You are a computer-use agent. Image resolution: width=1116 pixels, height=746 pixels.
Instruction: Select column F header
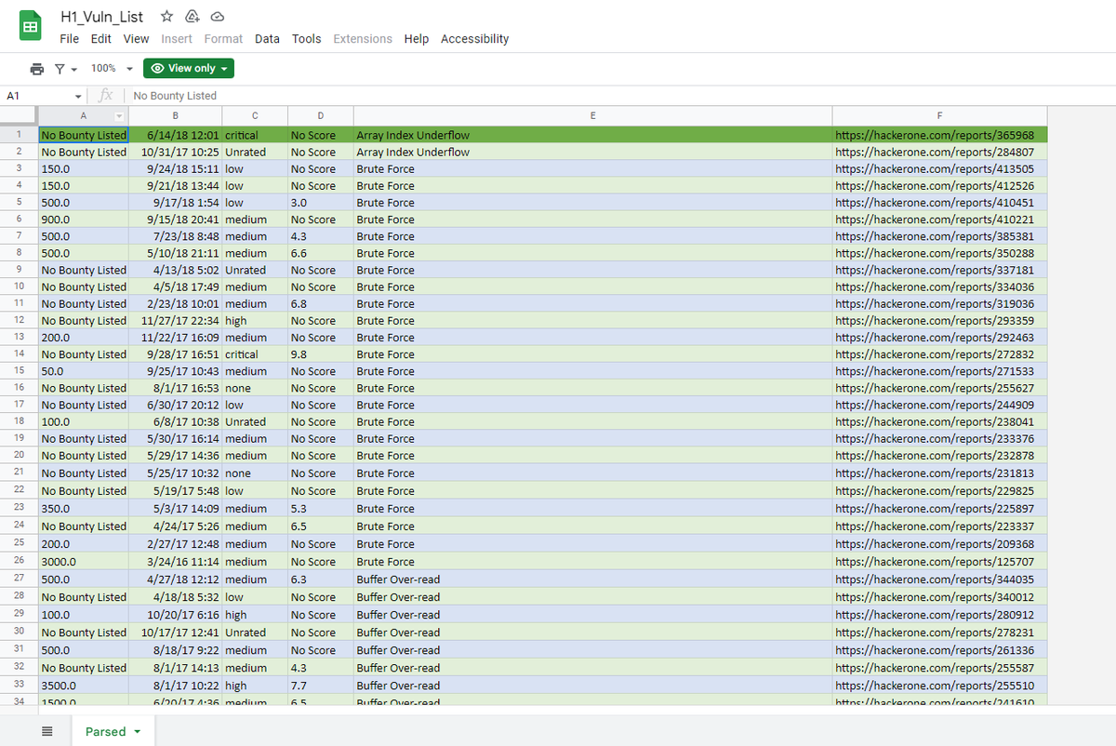(939, 115)
